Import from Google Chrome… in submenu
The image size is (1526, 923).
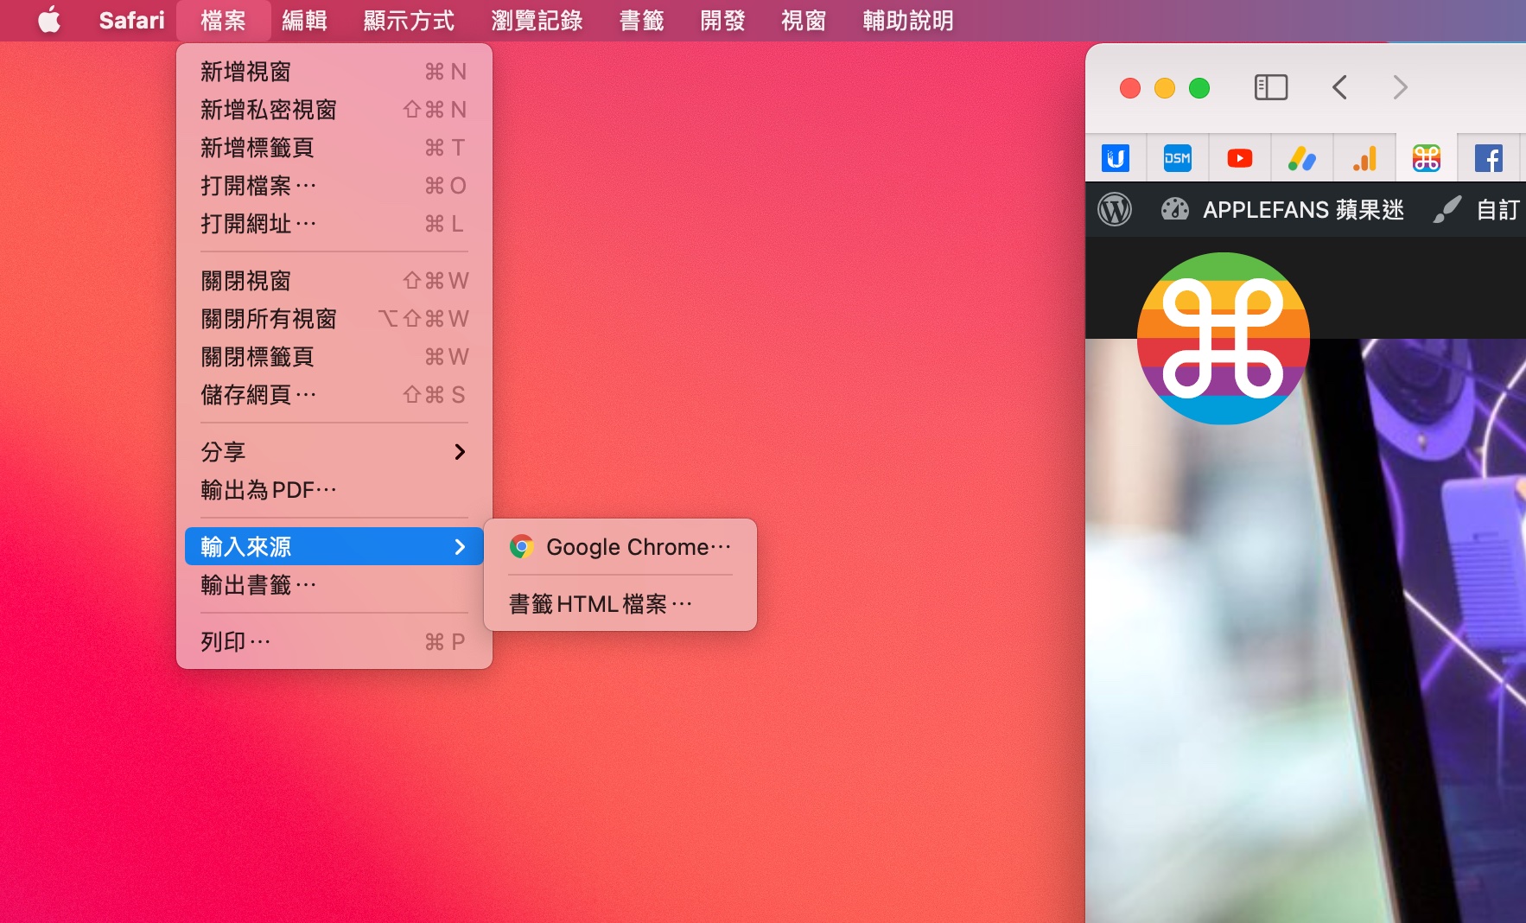pos(620,547)
